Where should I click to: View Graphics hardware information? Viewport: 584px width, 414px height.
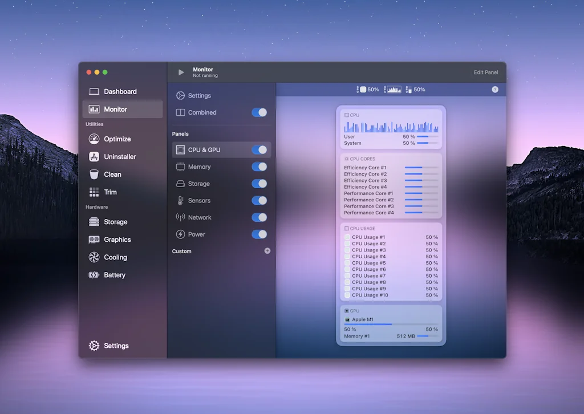(x=119, y=240)
